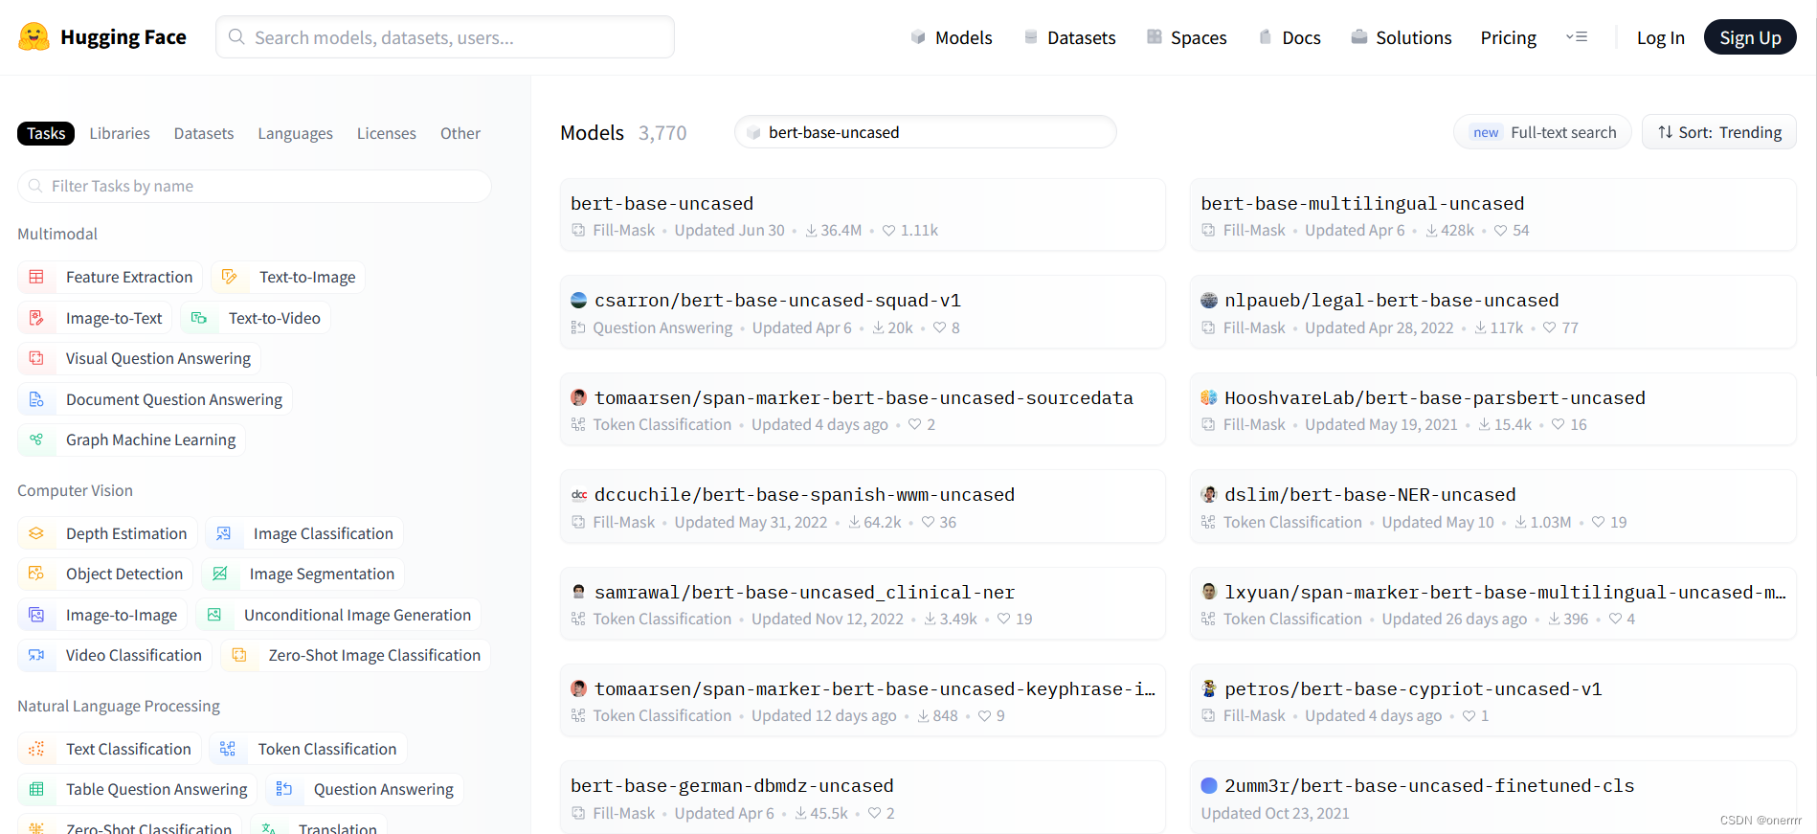
Task: Click the Visual Question Answering icon
Action: click(x=36, y=358)
